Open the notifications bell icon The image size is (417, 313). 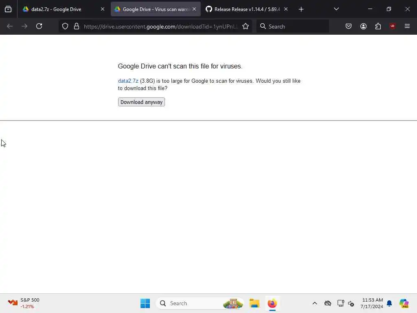(x=389, y=303)
